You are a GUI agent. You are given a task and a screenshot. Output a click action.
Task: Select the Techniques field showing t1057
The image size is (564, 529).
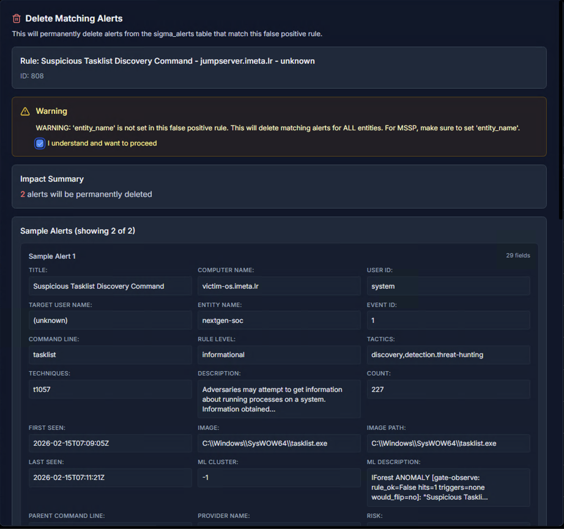(110, 389)
